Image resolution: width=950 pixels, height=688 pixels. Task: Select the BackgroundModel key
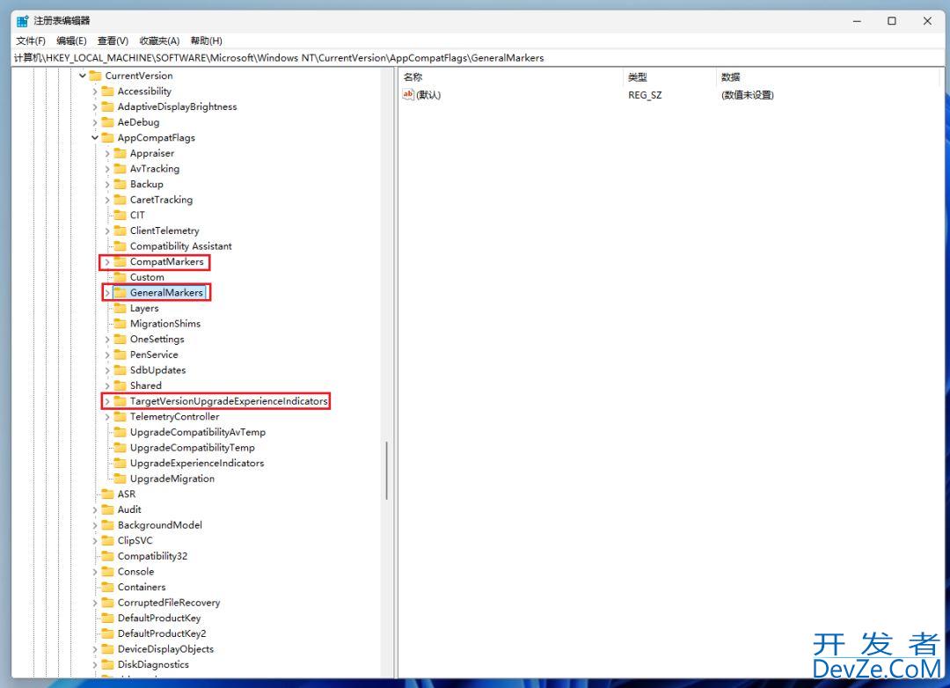pos(160,525)
